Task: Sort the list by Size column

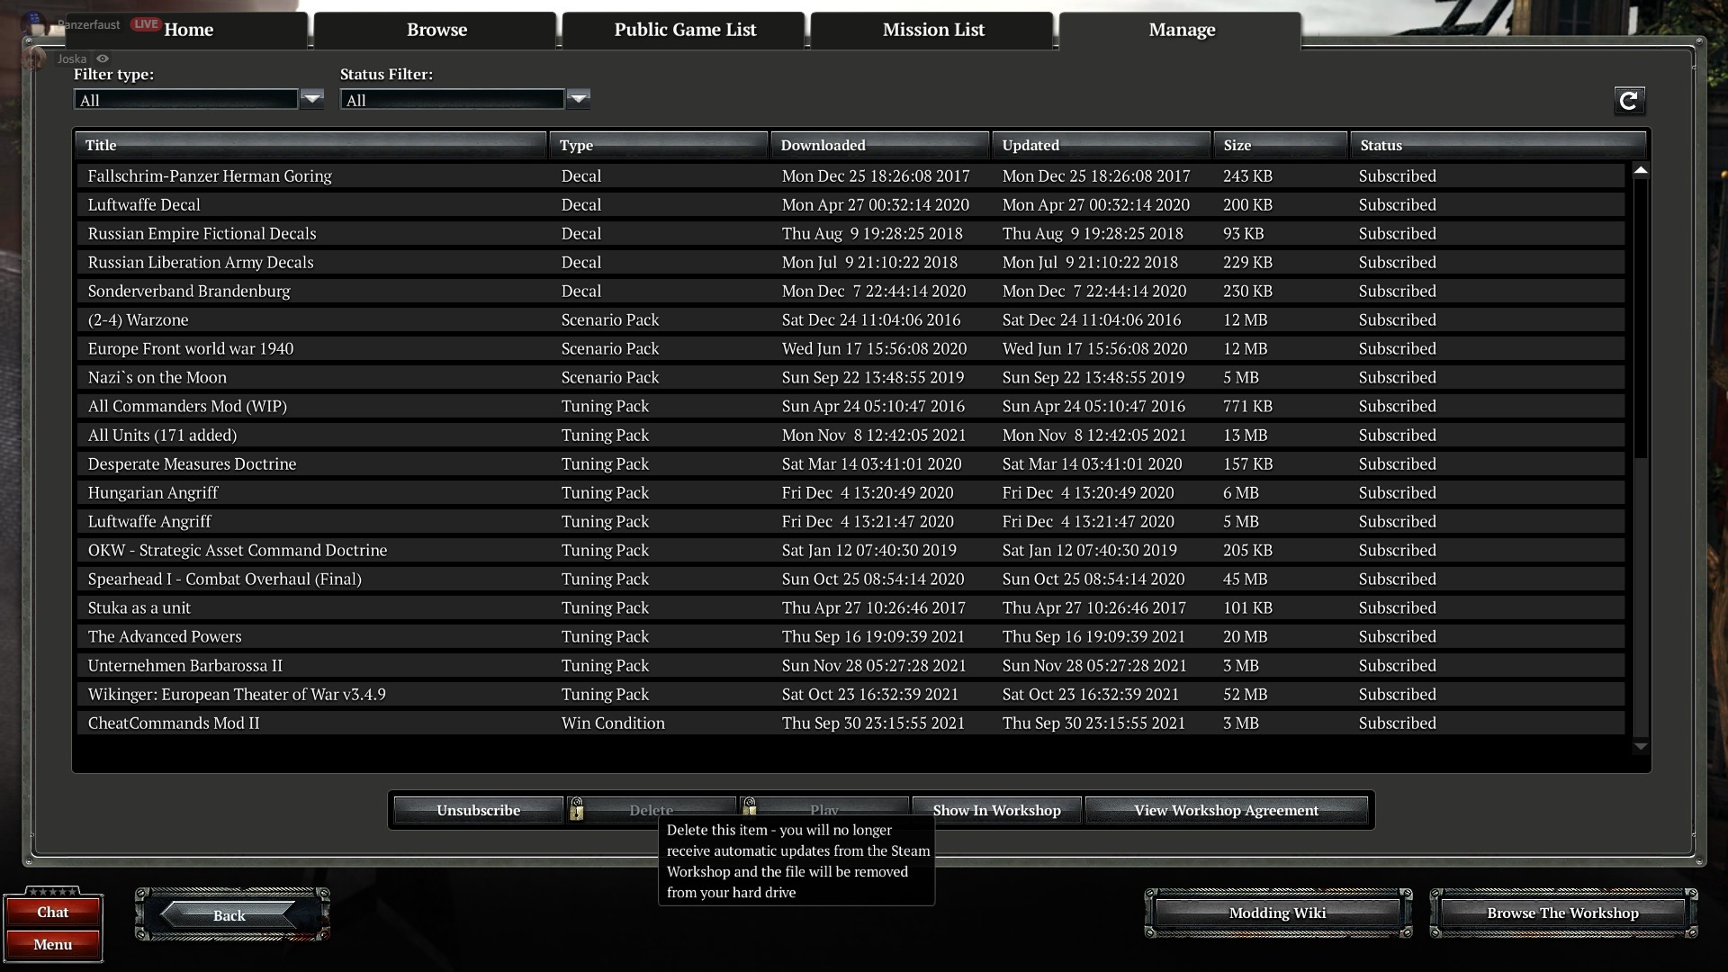Action: coord(1279,145)
